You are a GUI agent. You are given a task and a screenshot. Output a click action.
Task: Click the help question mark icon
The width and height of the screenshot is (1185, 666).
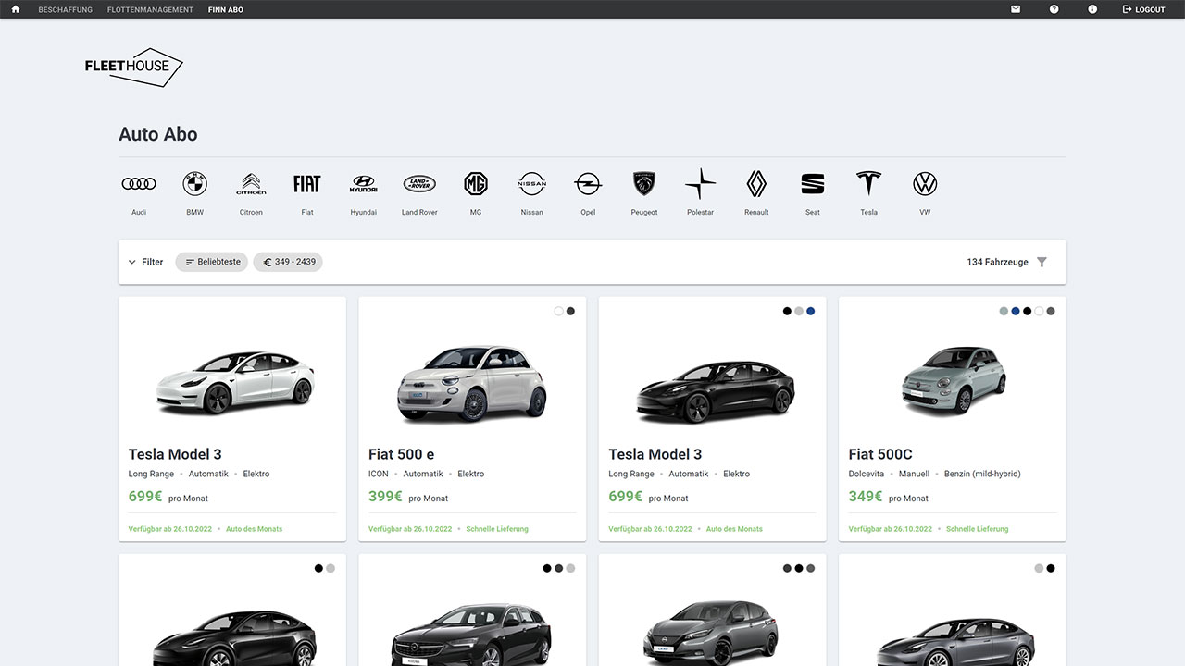click(x=1054, y=9)
